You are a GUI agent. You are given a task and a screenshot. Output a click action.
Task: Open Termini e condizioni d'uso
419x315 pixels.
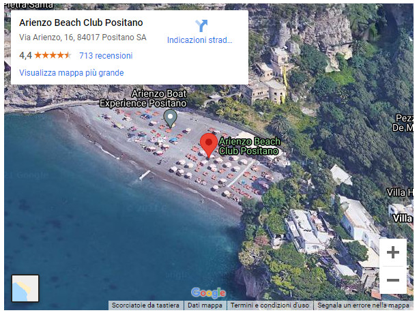pos(270,305)
